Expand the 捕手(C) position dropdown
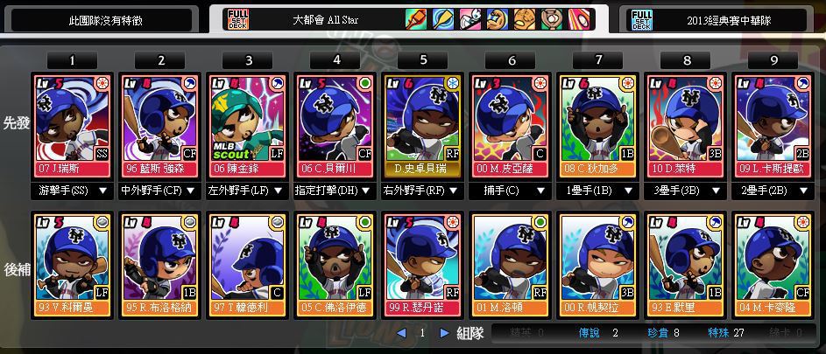 (x=510, y=191)
